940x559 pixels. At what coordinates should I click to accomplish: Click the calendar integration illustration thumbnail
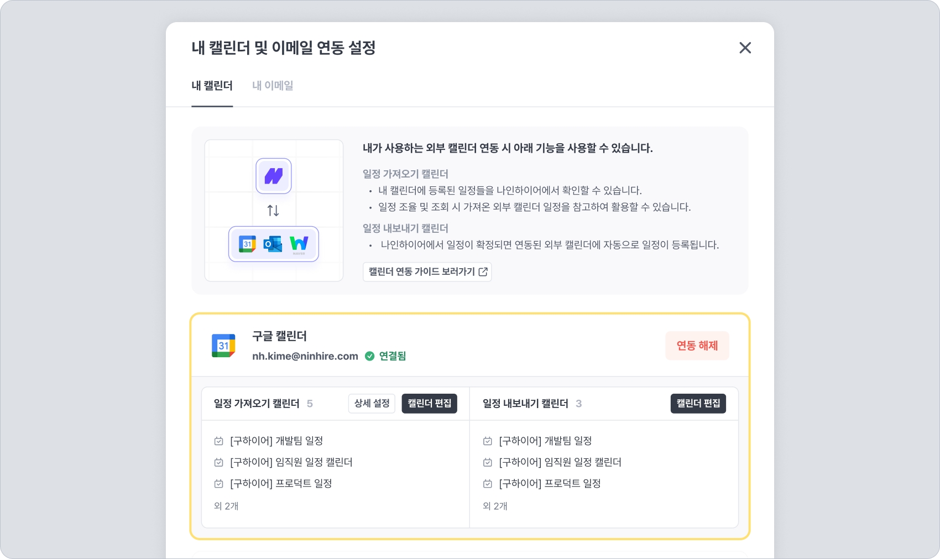[x=274, y=211]
